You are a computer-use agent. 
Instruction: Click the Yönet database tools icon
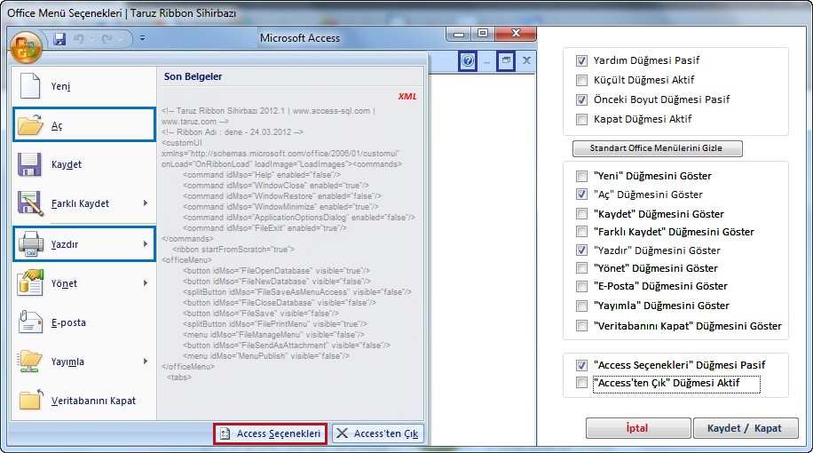click(30, 283)
